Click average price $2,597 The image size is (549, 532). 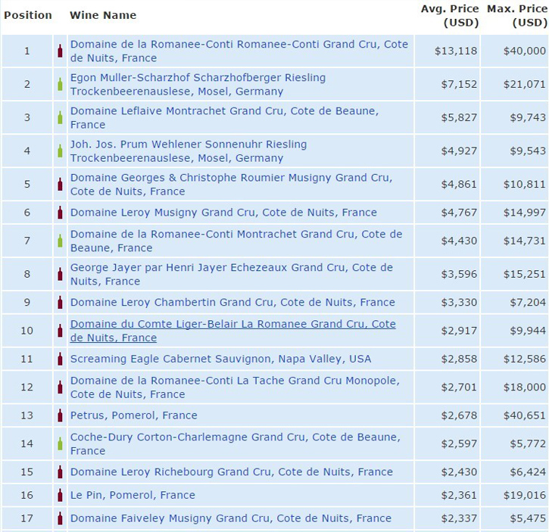tap(459, 443)
